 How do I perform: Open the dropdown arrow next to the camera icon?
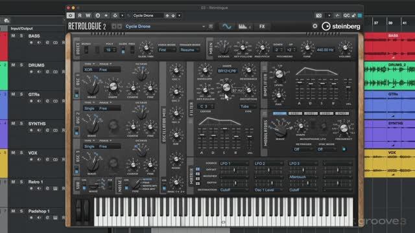click(329, 16)
